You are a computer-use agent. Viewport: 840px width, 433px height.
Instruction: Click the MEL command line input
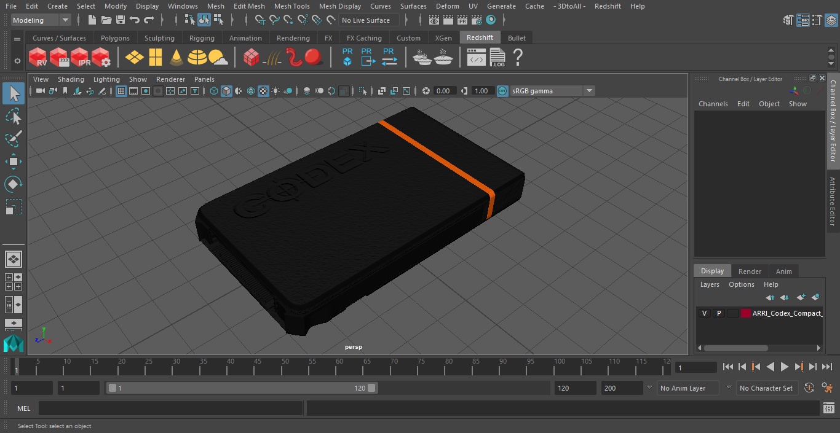pyautogui.click(x=170, y=408)
